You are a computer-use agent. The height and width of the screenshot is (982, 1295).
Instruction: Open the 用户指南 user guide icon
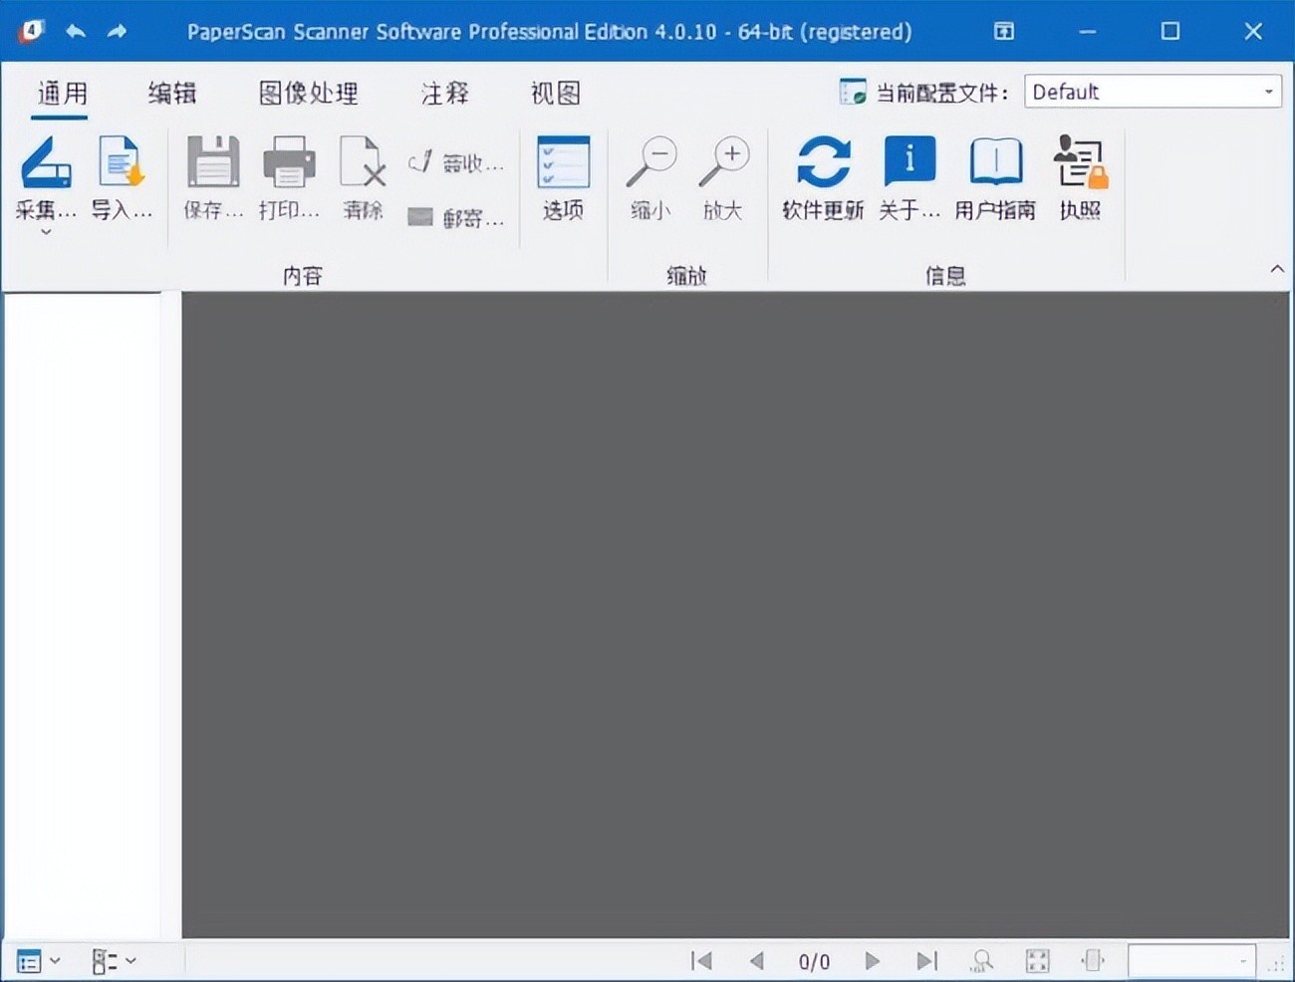[995, 163]
